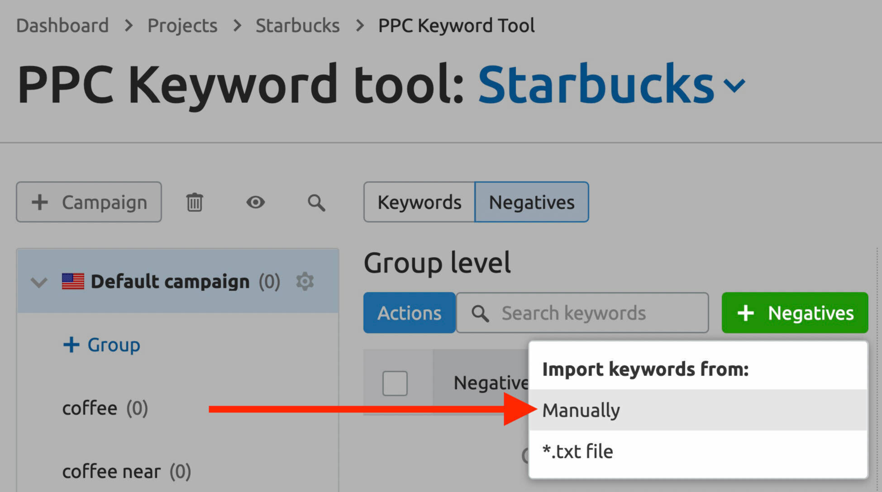This screenshot has width=882, height=492.
Task: Click the green Add Negatives button
Action: (795, 313)
